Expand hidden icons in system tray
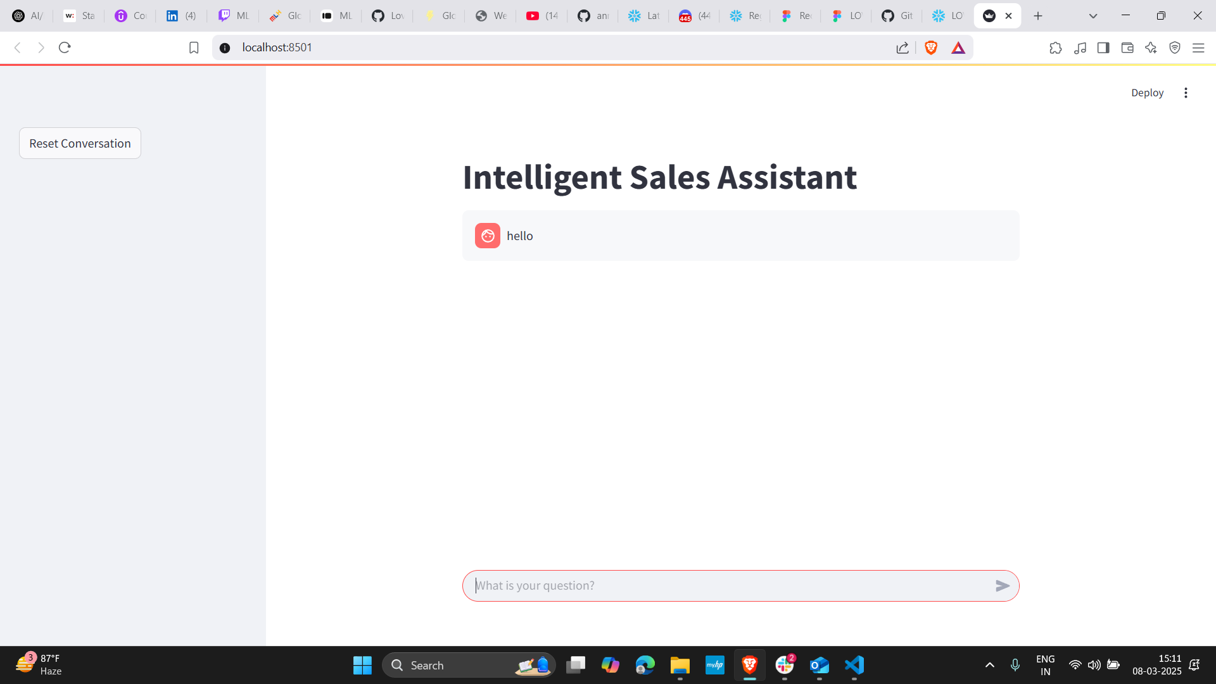The image size is (1216, 684). point(990,665)
